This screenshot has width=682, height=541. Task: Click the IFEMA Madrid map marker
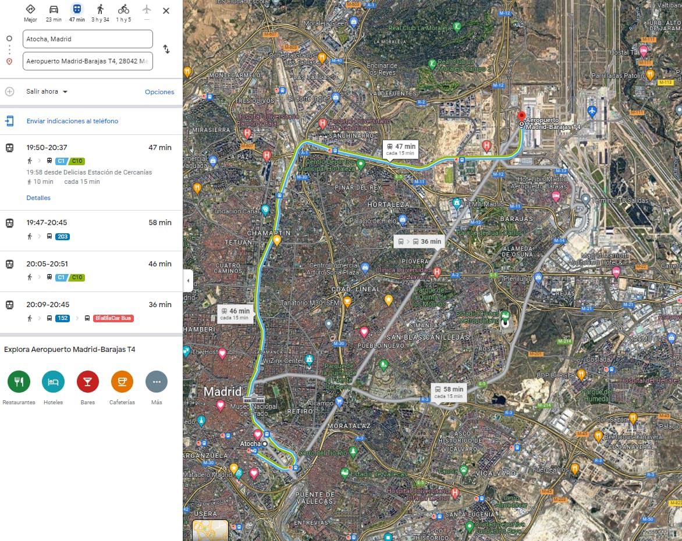pyautogui.click(x=457, y=202)
